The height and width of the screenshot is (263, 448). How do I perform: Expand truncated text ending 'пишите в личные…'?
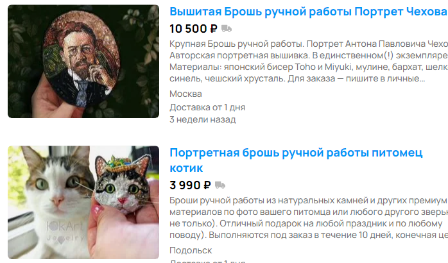coord(297,78)
